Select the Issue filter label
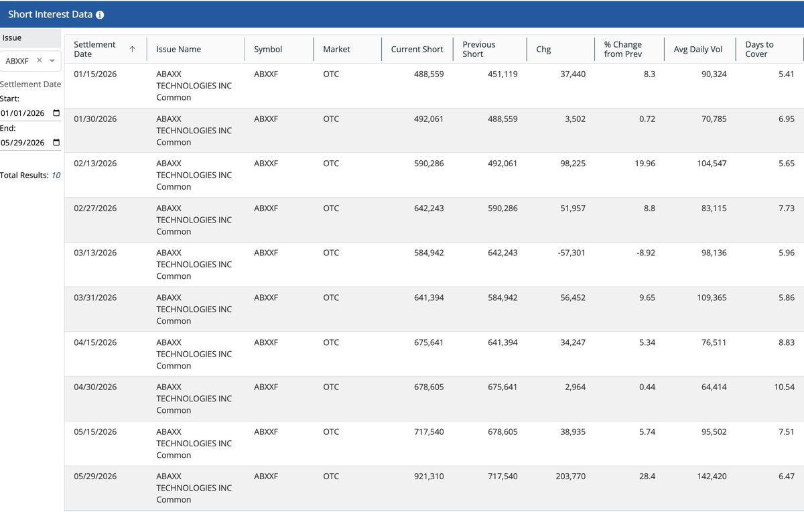This screenshot has height=512, width=804. tap(12, 38)
